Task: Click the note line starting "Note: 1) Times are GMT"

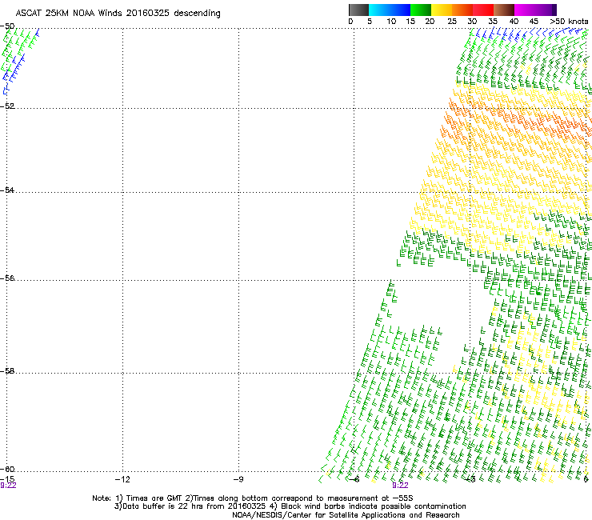Action: click(253, 498)
